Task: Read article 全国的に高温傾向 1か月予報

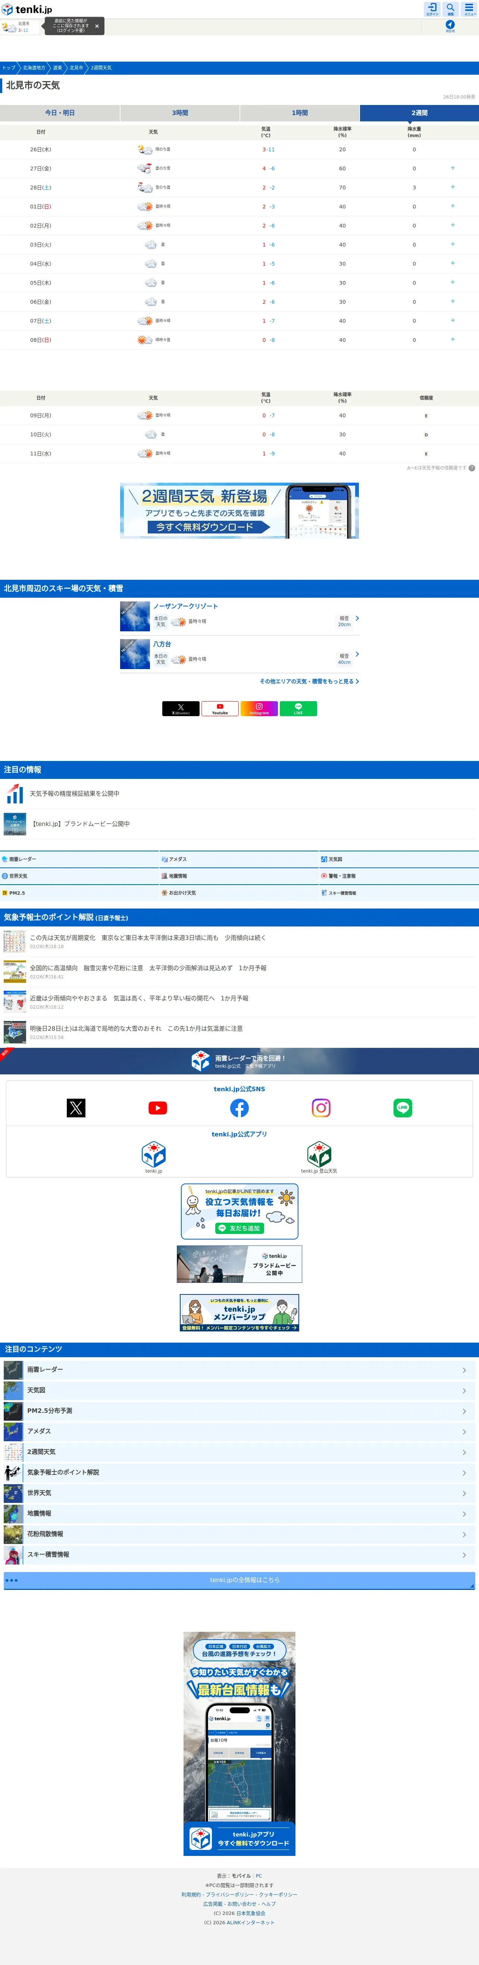Action: (239, 971)
